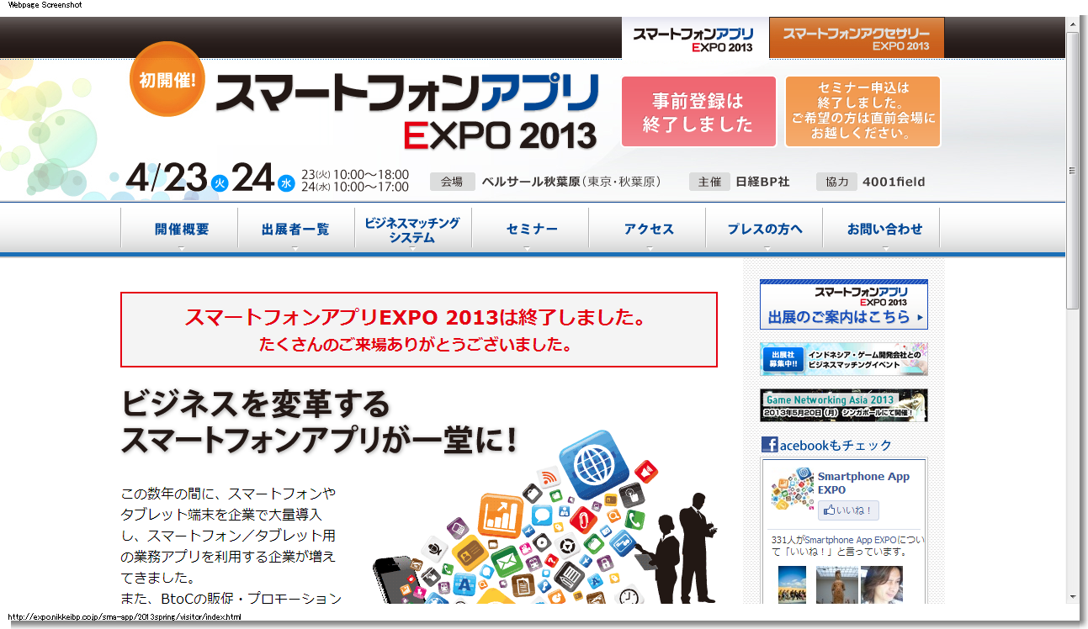Switch to スマートフォンアクセサリー EXPO 2013 tab
The width and height of the screenshot is (1088, 629).
(857, 39)
